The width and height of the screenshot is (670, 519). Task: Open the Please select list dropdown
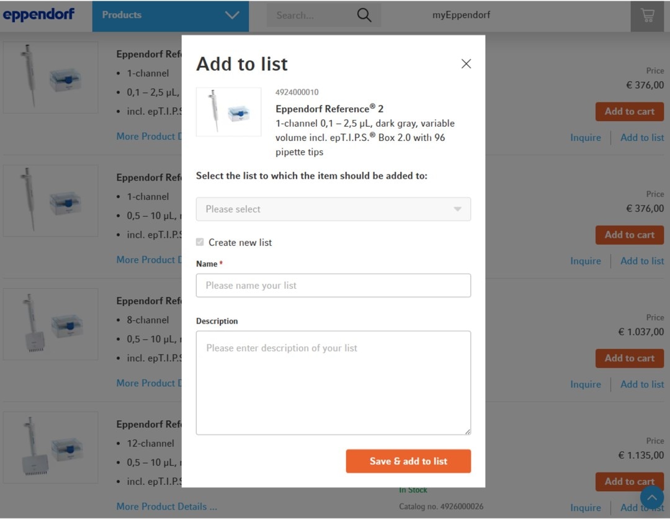click(333, 209)
